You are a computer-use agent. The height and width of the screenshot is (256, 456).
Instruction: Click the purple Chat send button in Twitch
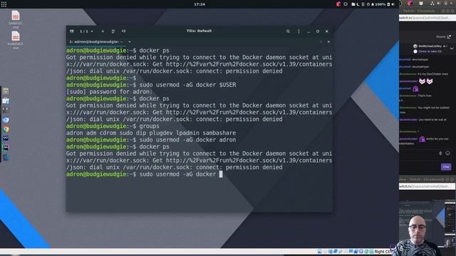pos(446,167)
